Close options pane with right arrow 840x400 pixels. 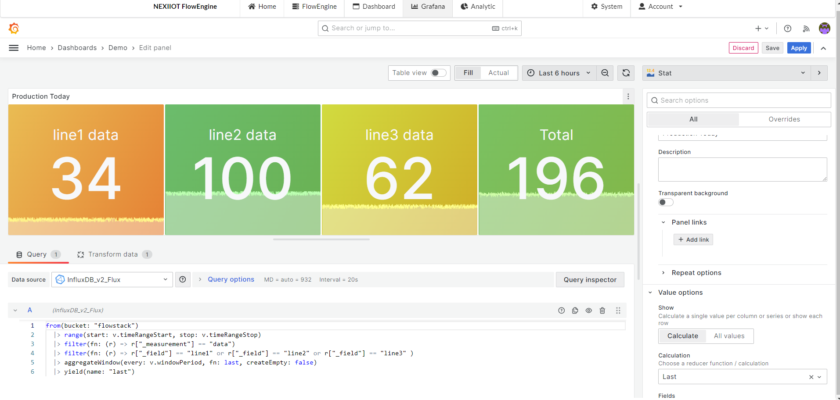(819, 73)
